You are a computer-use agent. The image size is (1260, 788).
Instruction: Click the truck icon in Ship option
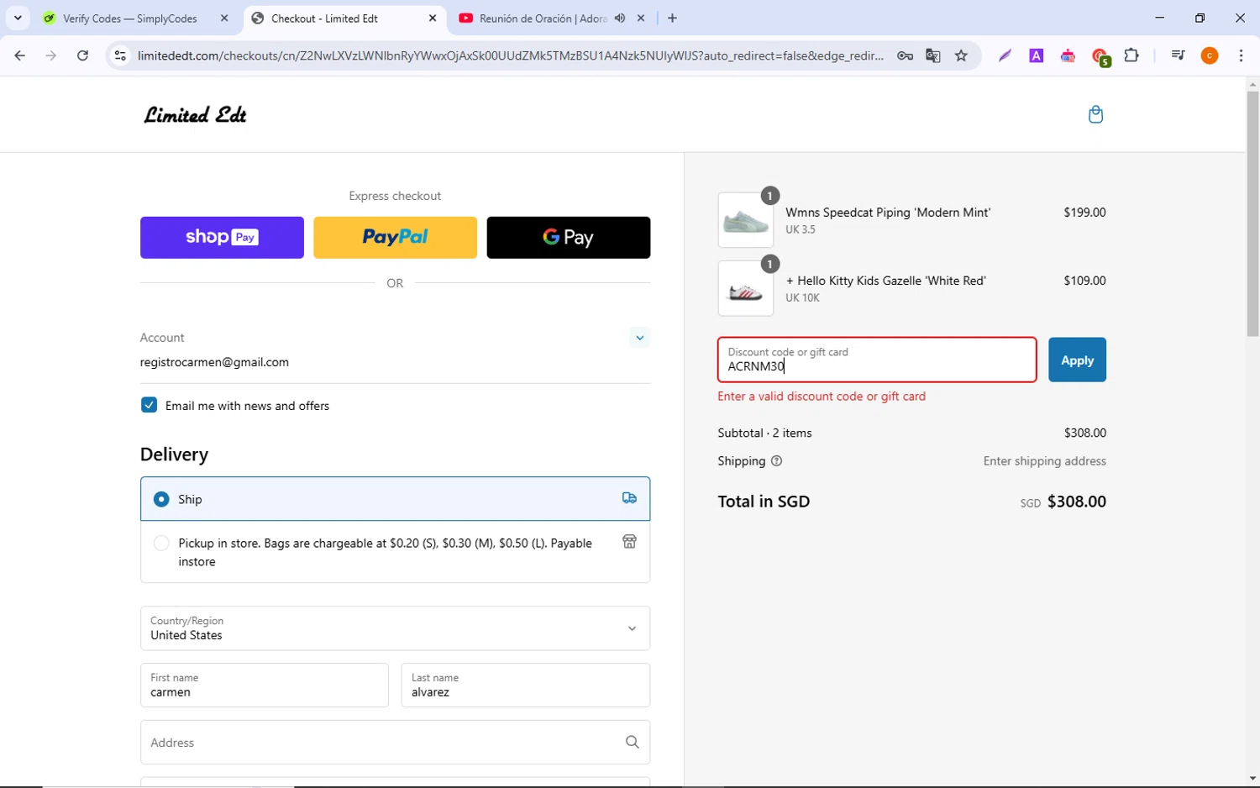629,498
